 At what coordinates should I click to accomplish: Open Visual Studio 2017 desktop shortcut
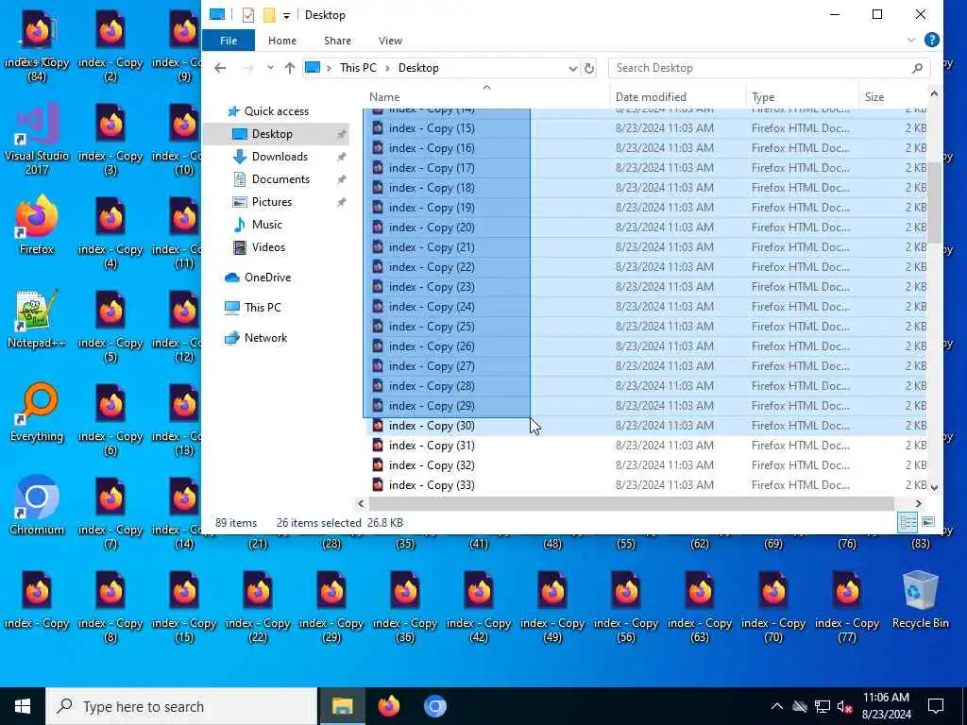[37, 138]
